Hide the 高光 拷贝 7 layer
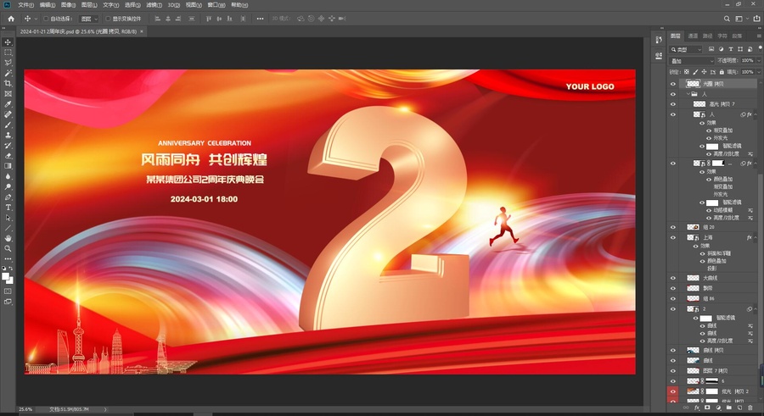 (x=673, y=104)
